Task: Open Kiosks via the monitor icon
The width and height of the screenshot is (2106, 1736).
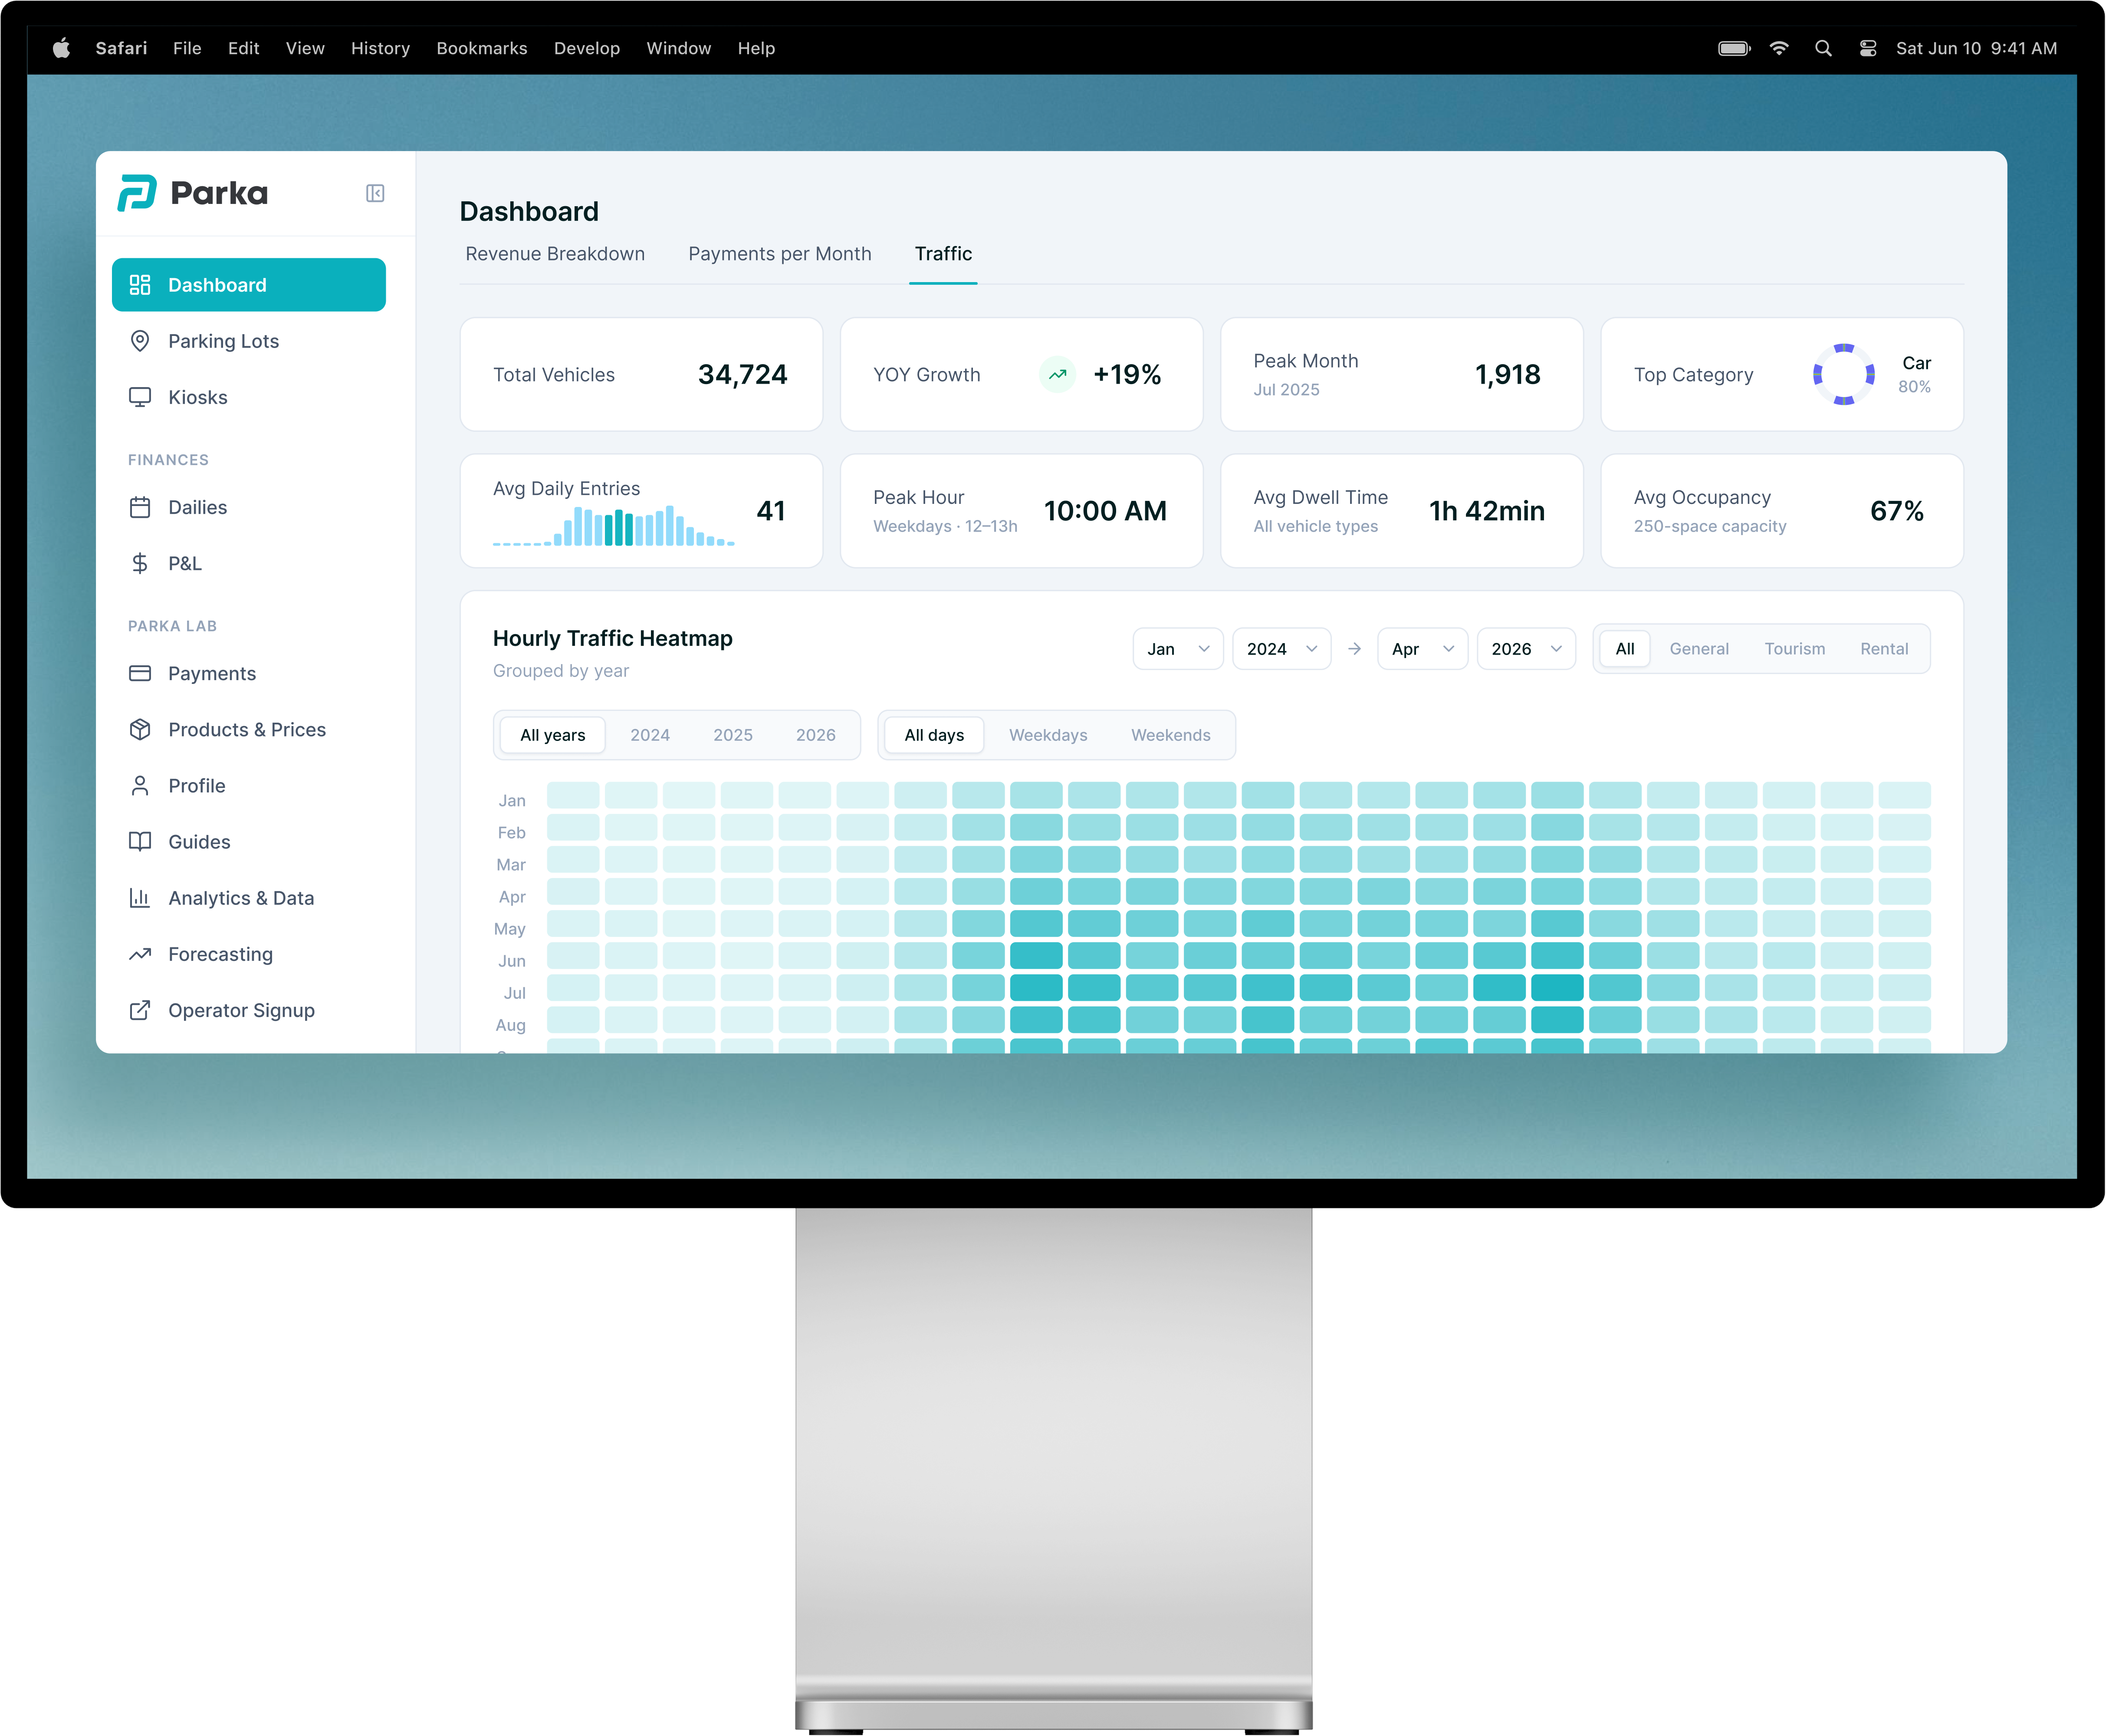Action: pos(140,397)
